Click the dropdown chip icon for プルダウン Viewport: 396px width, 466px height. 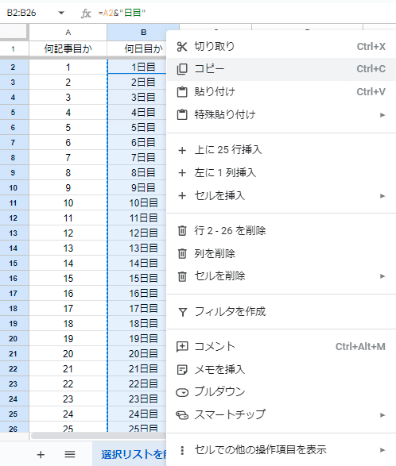coord(182,392)
